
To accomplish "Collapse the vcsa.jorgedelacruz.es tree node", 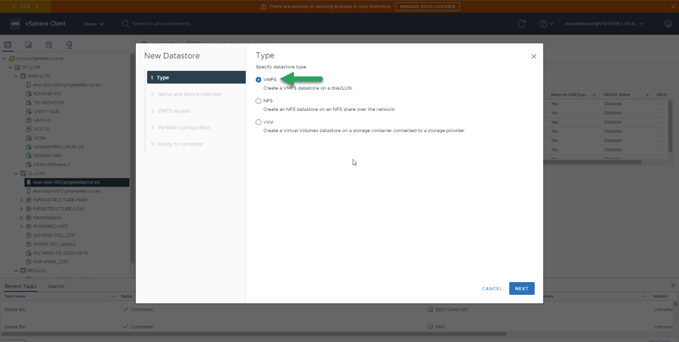I will click(5, 58).
